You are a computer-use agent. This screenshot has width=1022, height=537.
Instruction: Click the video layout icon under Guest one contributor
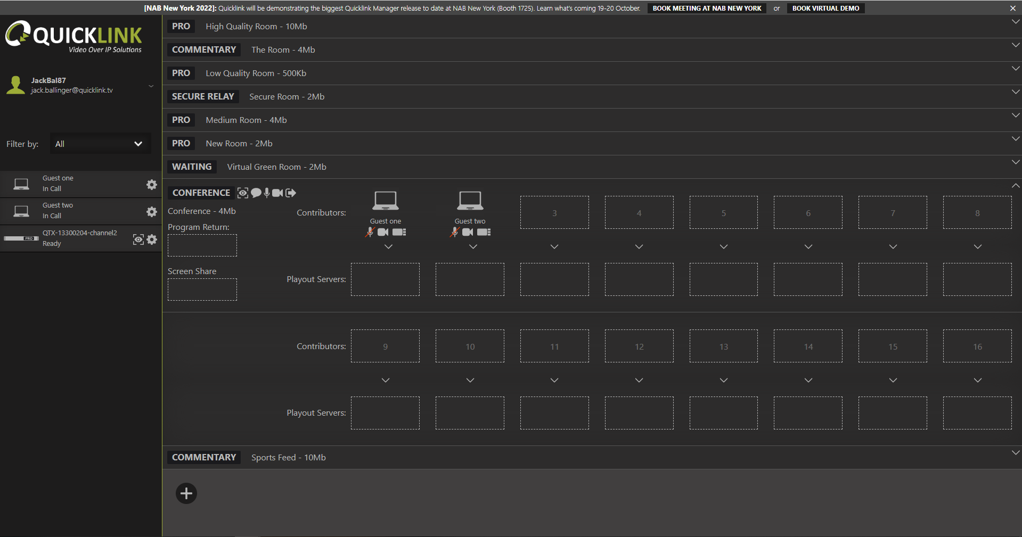click(399, 232)
